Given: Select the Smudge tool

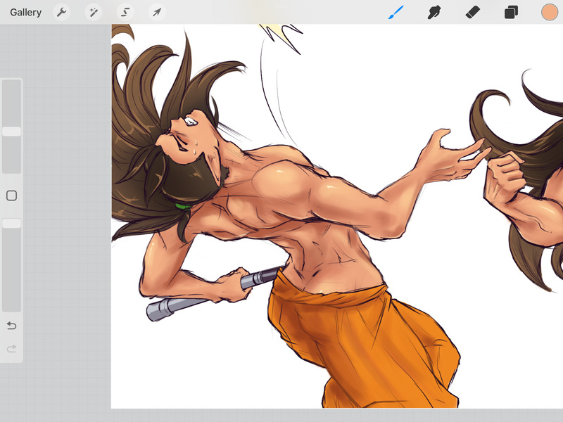Looking at the screenshot, I should click(434, 12).
